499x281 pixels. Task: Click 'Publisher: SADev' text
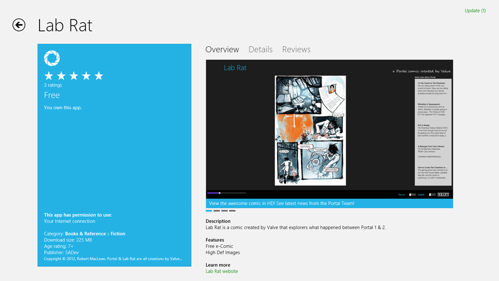tap(61, 252)
